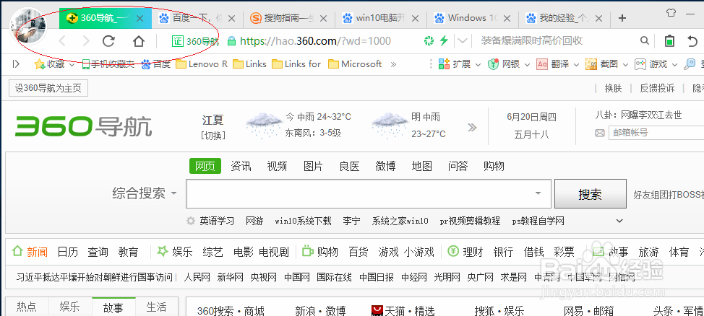The width and height of the screenshot is (704, 316).
Task: Open the Microsoft bookmarks folder
Action: (x=355, y=64)
